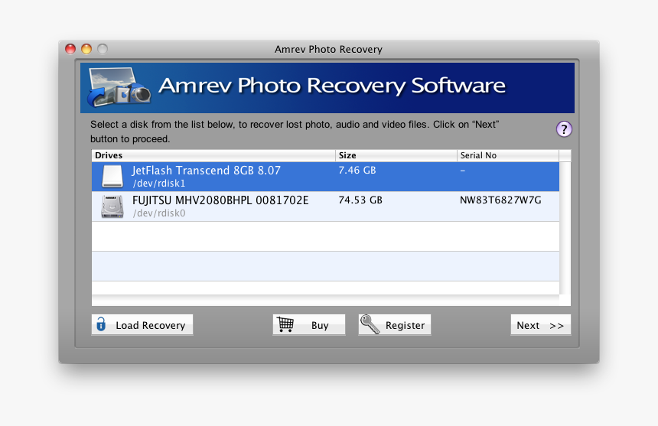Proceed with the Next >> button
The height and width of the screenshot is (426, 658).
(540, 325)
